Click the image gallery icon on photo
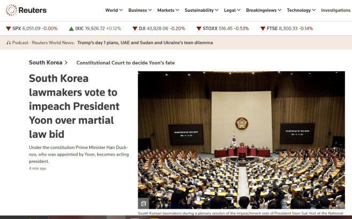This screenshot has width=352, height=219. (143, 204)
